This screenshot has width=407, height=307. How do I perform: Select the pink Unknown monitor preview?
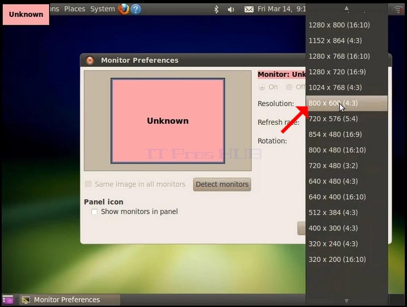(168, 121)
